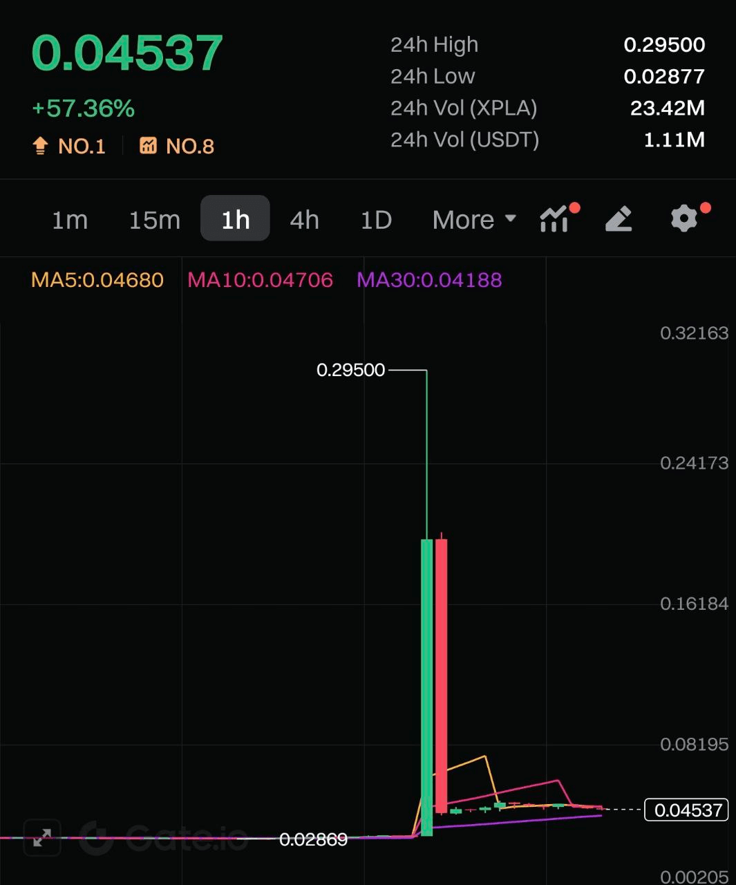The height and width of the screenshot is (885, 736).
Task: Switch to the 1D timeframe
Action: pyautogui.click(x=376, y=220)
